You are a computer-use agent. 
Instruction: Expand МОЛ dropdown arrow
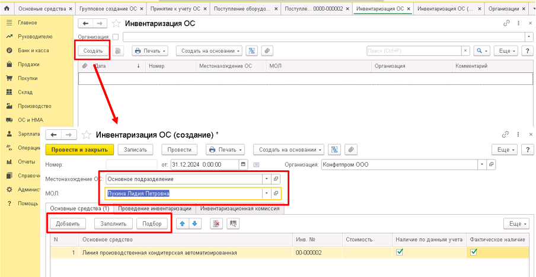[267, 193]
